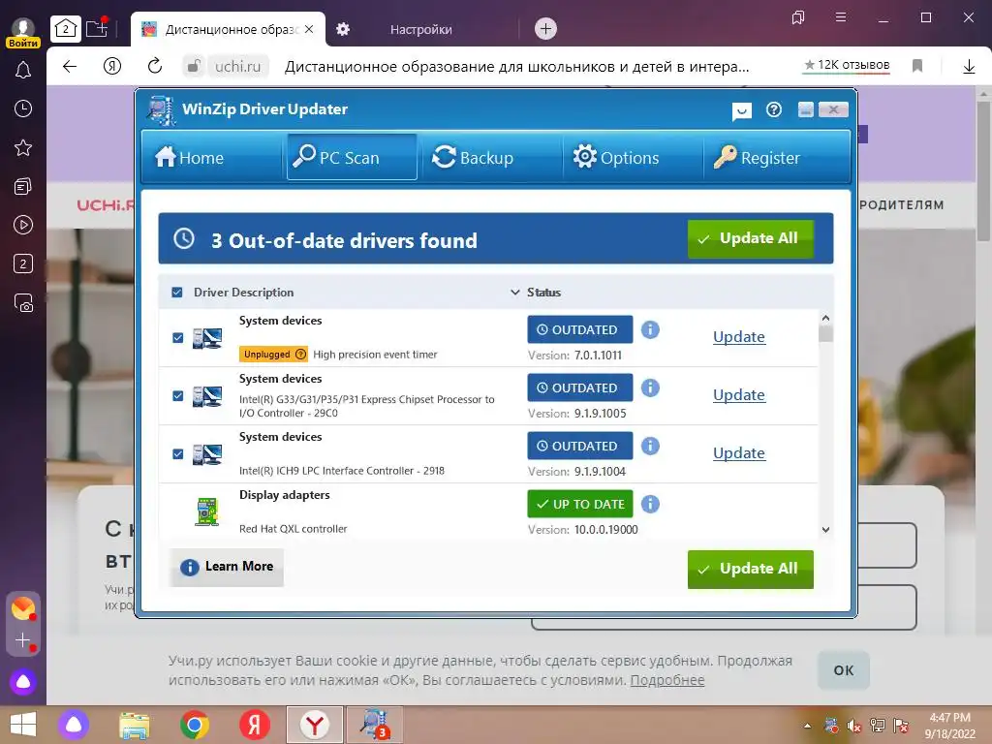
Task: Click the muted volume tray icon
Action: pos(854,726)
